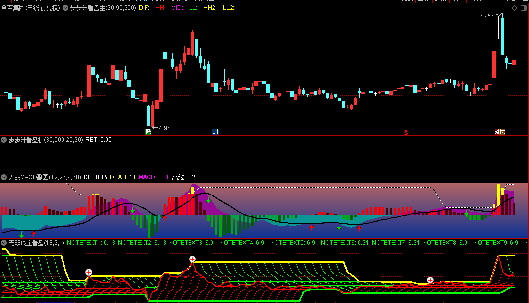The image size is (529, 303).
Task: Click the green 跌 marker below the chart low
Action: pos(148,131)
